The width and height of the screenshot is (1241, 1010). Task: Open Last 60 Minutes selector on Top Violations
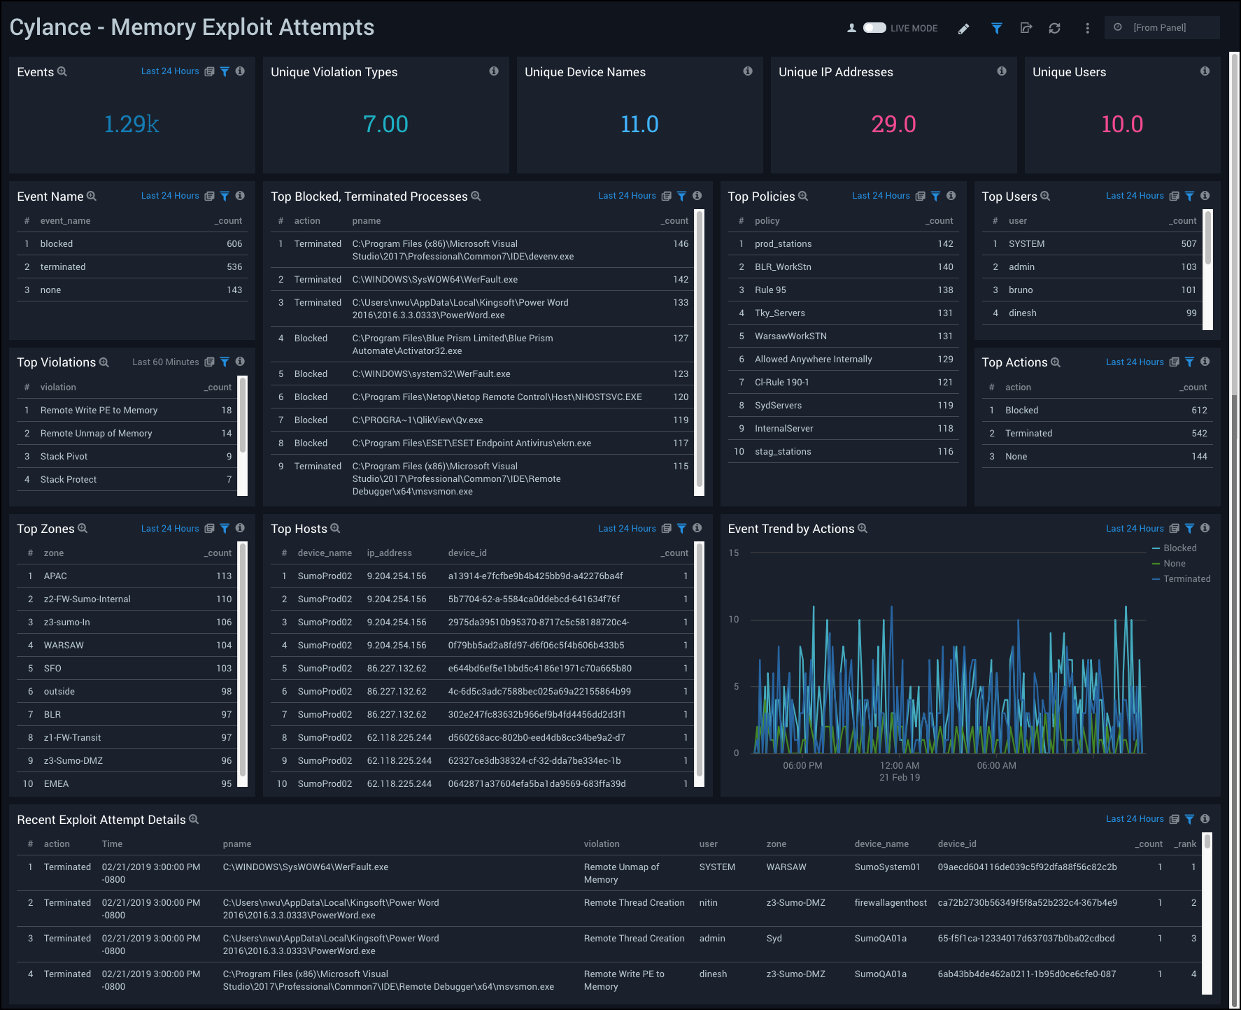pyautogui.click(x=165, y=362)
